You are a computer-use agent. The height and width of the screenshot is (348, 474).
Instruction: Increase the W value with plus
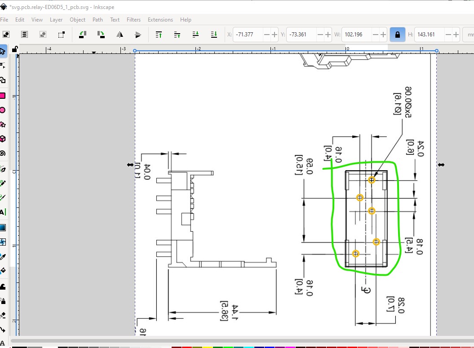383,34
